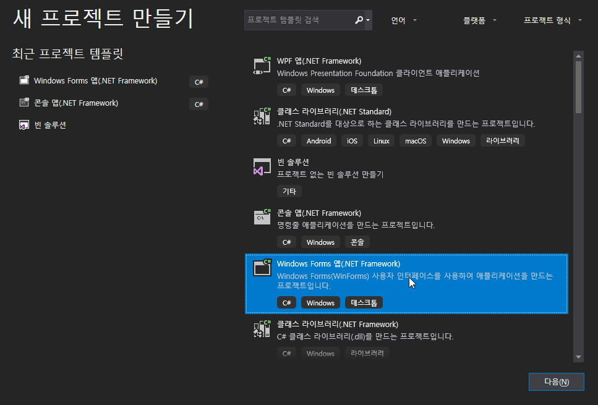This screenshot has width=598, height=405.
Task: Select 클래스 라이브러리(.NET Standard) template title
Action: pyautogui.click(x=334, y=112)
